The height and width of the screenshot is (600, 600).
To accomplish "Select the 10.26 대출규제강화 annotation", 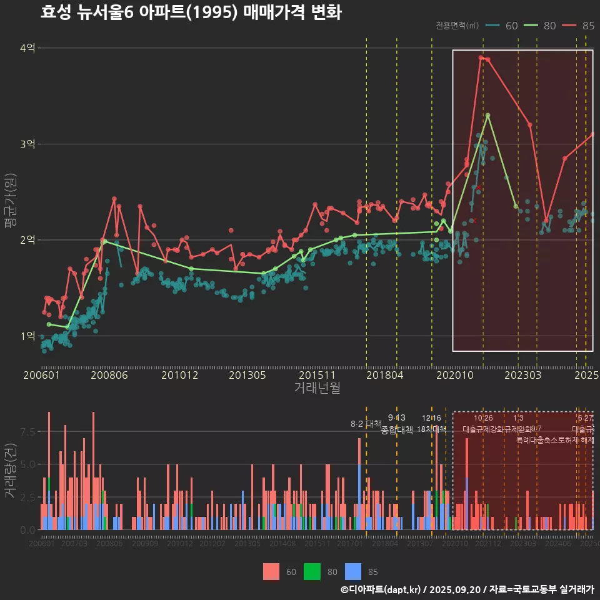I will point(483,424).
